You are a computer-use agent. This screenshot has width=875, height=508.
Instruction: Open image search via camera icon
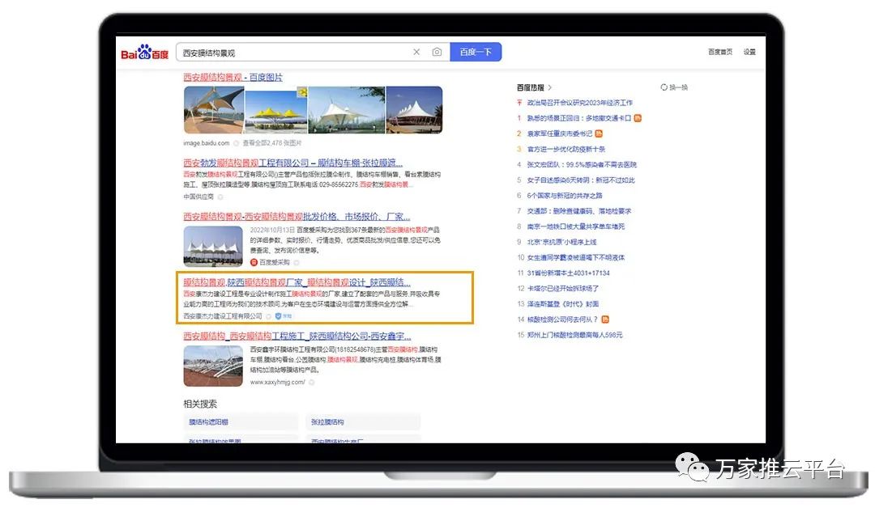pos(437,53)
